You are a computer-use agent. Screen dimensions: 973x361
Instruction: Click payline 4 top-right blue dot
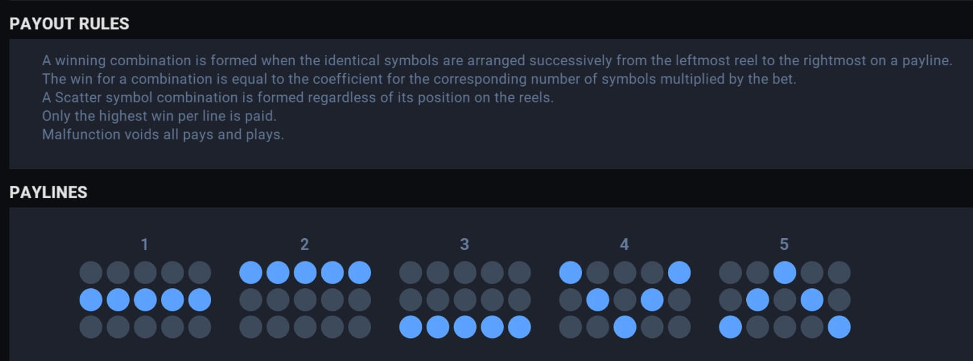pyautogui.click(x=679, y=273)
